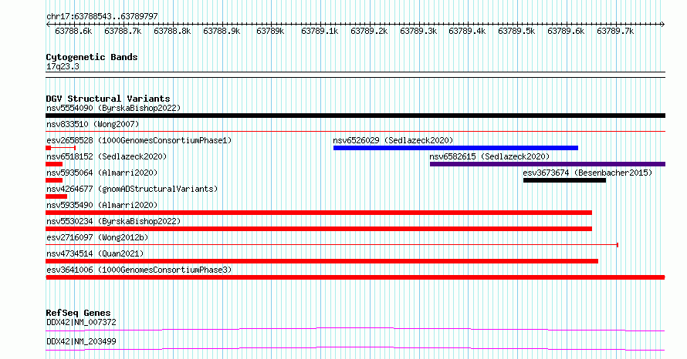Click the 63788.6k ruler tick label
Viewport: 687px width, 359px height.
click(x=73, y=32)
